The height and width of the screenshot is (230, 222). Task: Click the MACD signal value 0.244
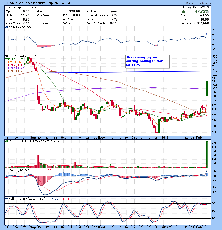[47, 170]
